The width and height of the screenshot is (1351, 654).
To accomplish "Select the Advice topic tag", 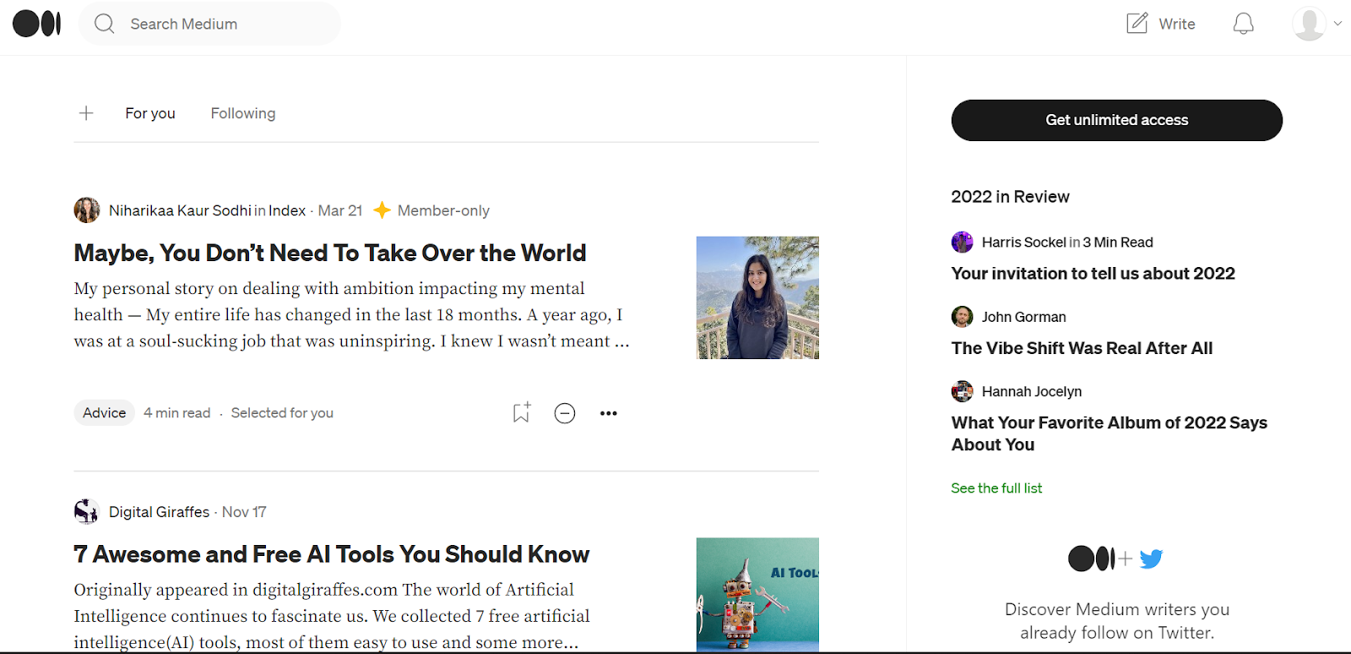I will pyautogui.click(x=105, y=412).
